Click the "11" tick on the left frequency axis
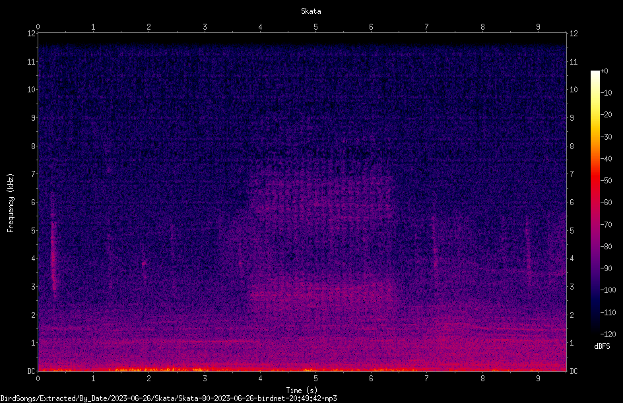 (x=31, y=61)
